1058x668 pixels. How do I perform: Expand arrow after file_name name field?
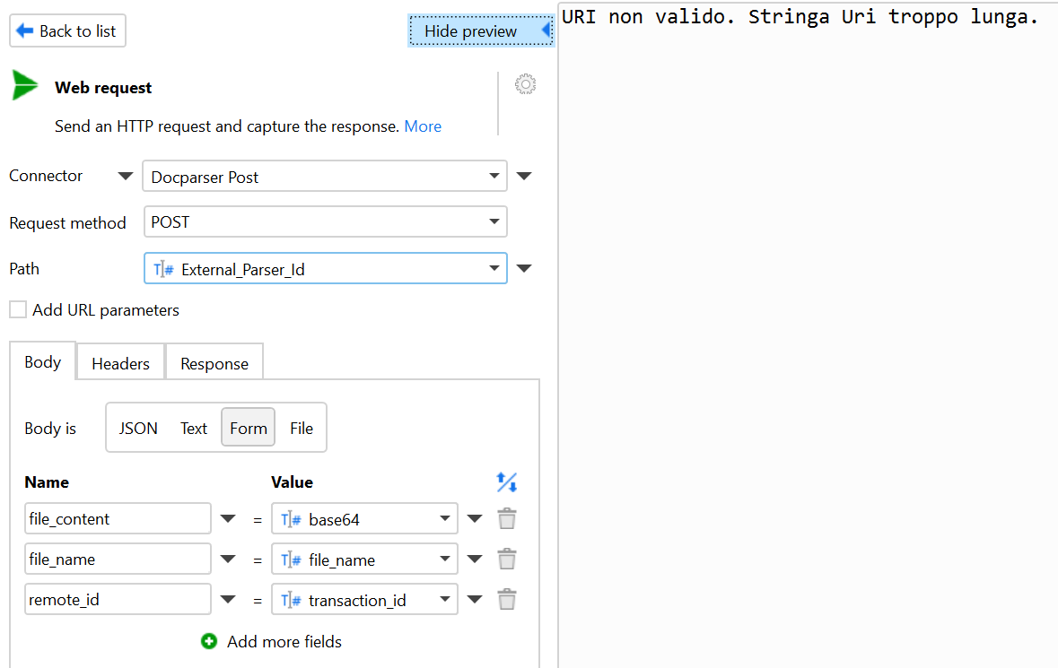[228, 559]
